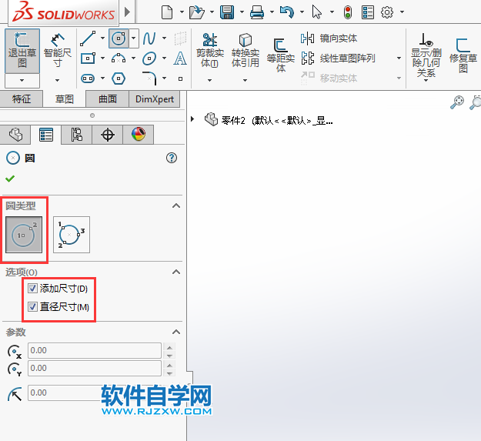Click the Save icon
The width and height of the screenshot is (481, 441).
[227, 12]
